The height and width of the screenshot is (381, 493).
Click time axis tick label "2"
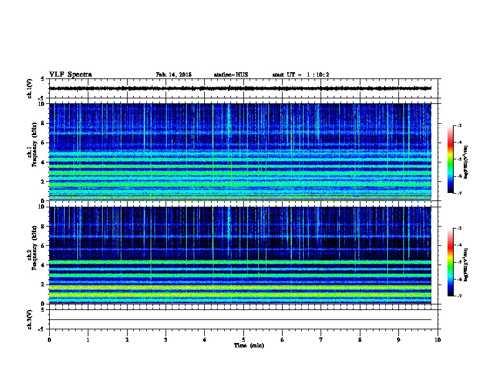(x=127, y=340)
